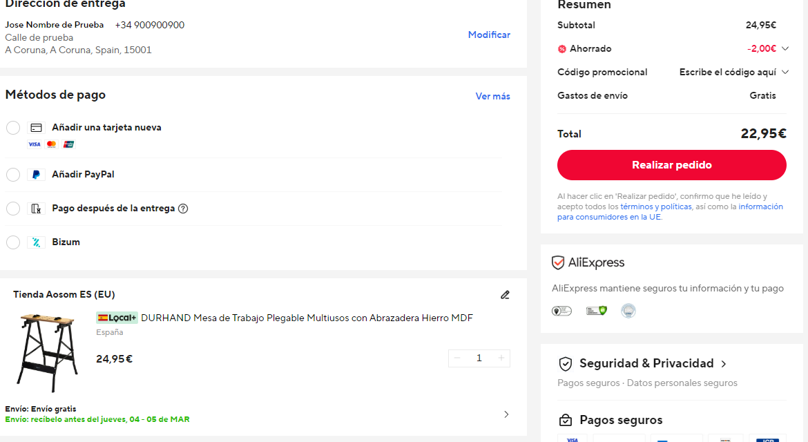Click the UnionPay logo under new card
The width and height of the screenshot is (808, 442).
tap(68, 144)
